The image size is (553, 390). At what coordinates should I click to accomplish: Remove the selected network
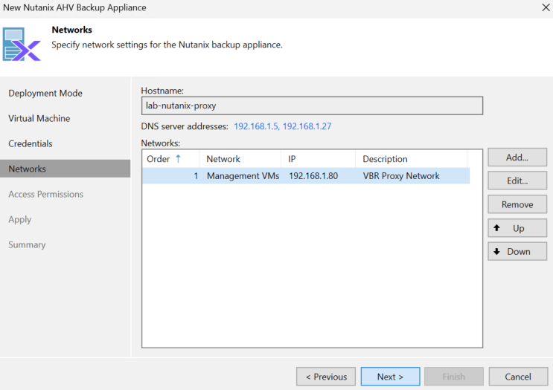[517, 204]
